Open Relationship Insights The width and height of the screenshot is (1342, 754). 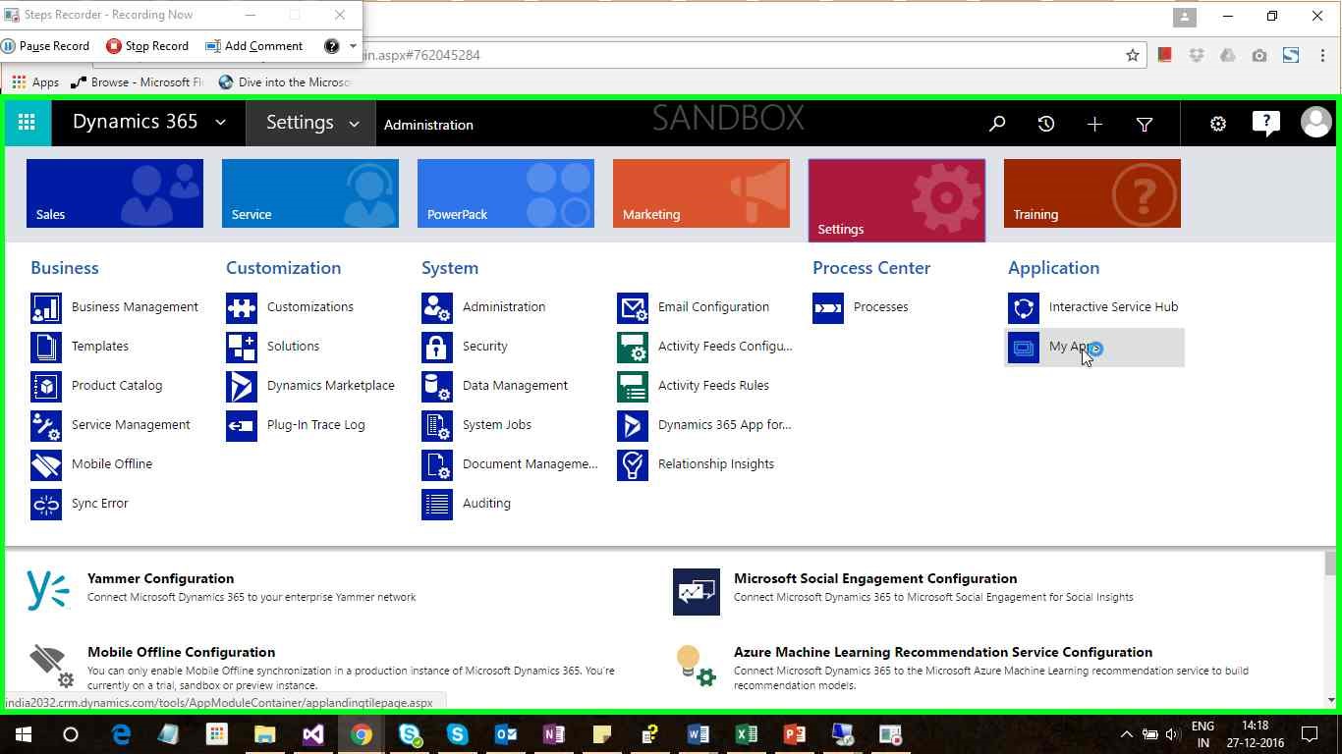716,464
